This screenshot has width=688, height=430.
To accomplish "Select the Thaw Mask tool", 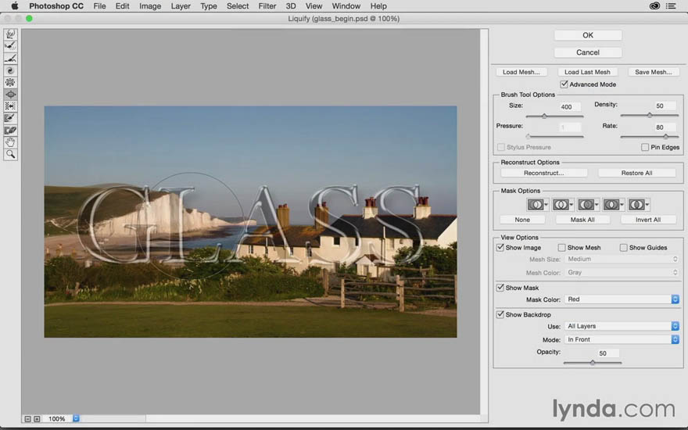I will point(10,131).
